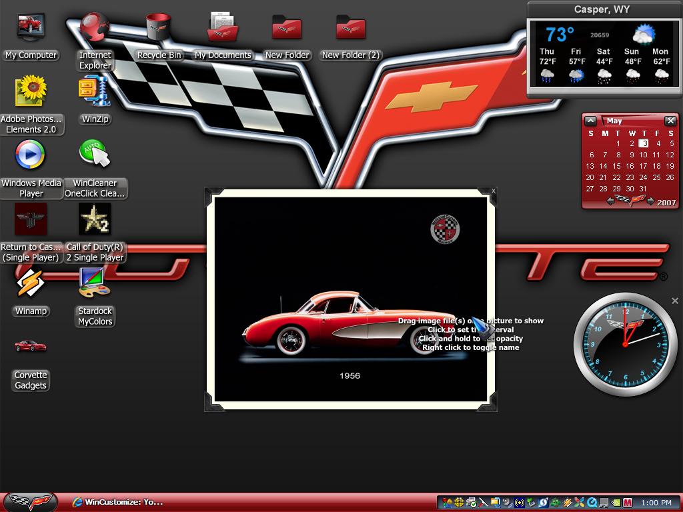Switch to the WinCustomize taskbar item
Image resolution: width=683 pixels, height=512 pixels.
point(119,502)
